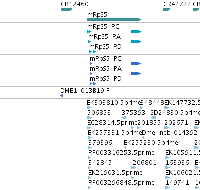Image resolution: width=200 pixels, height=190 pixels.
Task: Select the mRpS5-PC protein feature
Action: [x=115, y=64]
